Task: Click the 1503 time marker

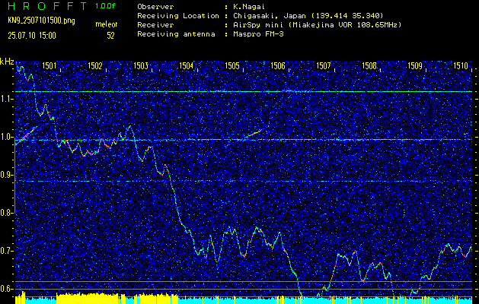Action: coord(141,65)
